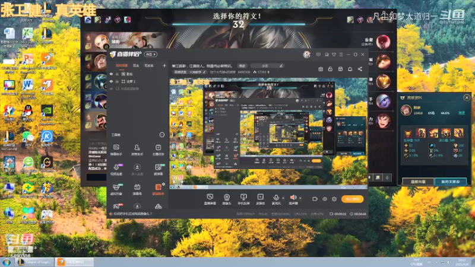Open the gift box icon near bell

[x=321, y=69]
